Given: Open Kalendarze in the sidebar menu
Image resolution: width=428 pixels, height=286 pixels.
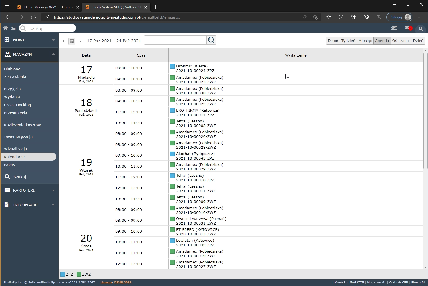Looking at the screenshot, I should coord(14,156).
